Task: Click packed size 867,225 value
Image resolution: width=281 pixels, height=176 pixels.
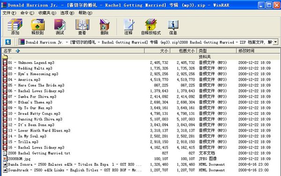Action: 188,85
